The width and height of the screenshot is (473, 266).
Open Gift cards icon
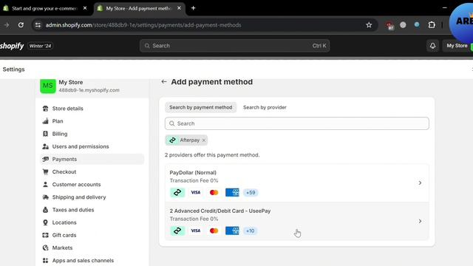(45, 235)
